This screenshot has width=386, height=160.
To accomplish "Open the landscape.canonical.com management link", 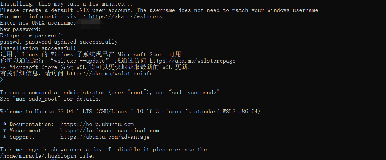I will [110, 131].
